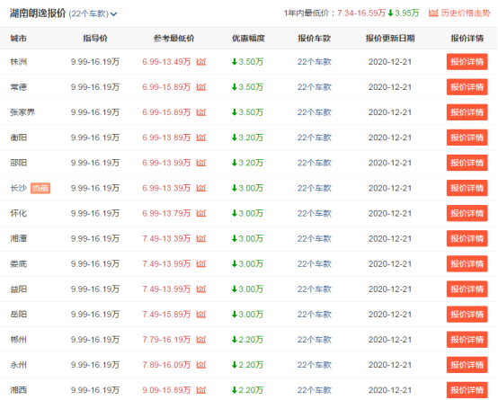498x400 pixels.
Task: Open price trend chart icon for 湘西
Action: (x=201, y=390)
